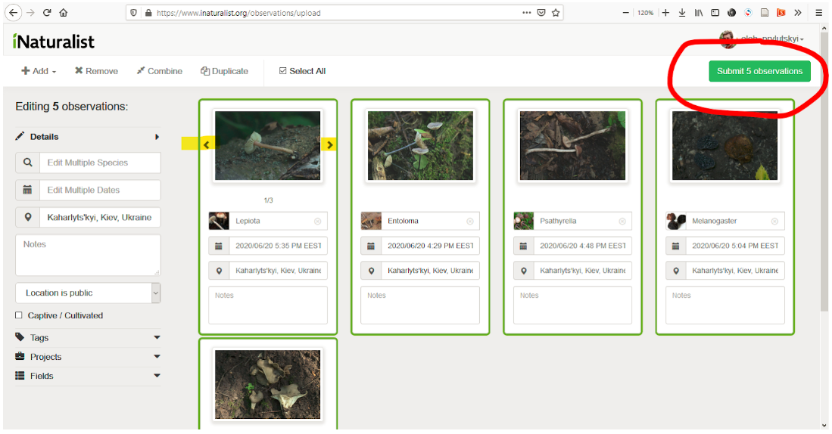This screenshot has width=832, height=434.
Task: Click the next photo arrow on Lepiota card
Action: point(329,144)
